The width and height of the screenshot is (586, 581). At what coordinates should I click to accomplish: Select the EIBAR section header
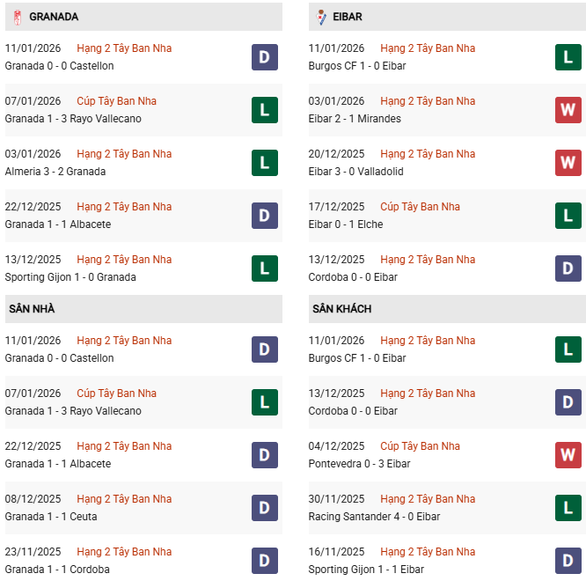tap(348, 17)
